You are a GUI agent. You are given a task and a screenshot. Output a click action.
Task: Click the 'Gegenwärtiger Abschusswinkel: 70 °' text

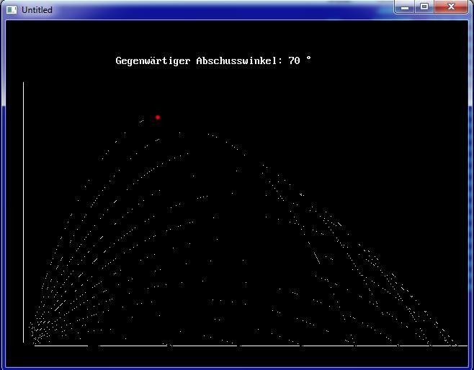[213, 60]
